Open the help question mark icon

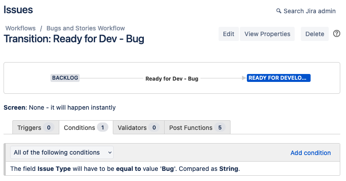click(337, 33)
